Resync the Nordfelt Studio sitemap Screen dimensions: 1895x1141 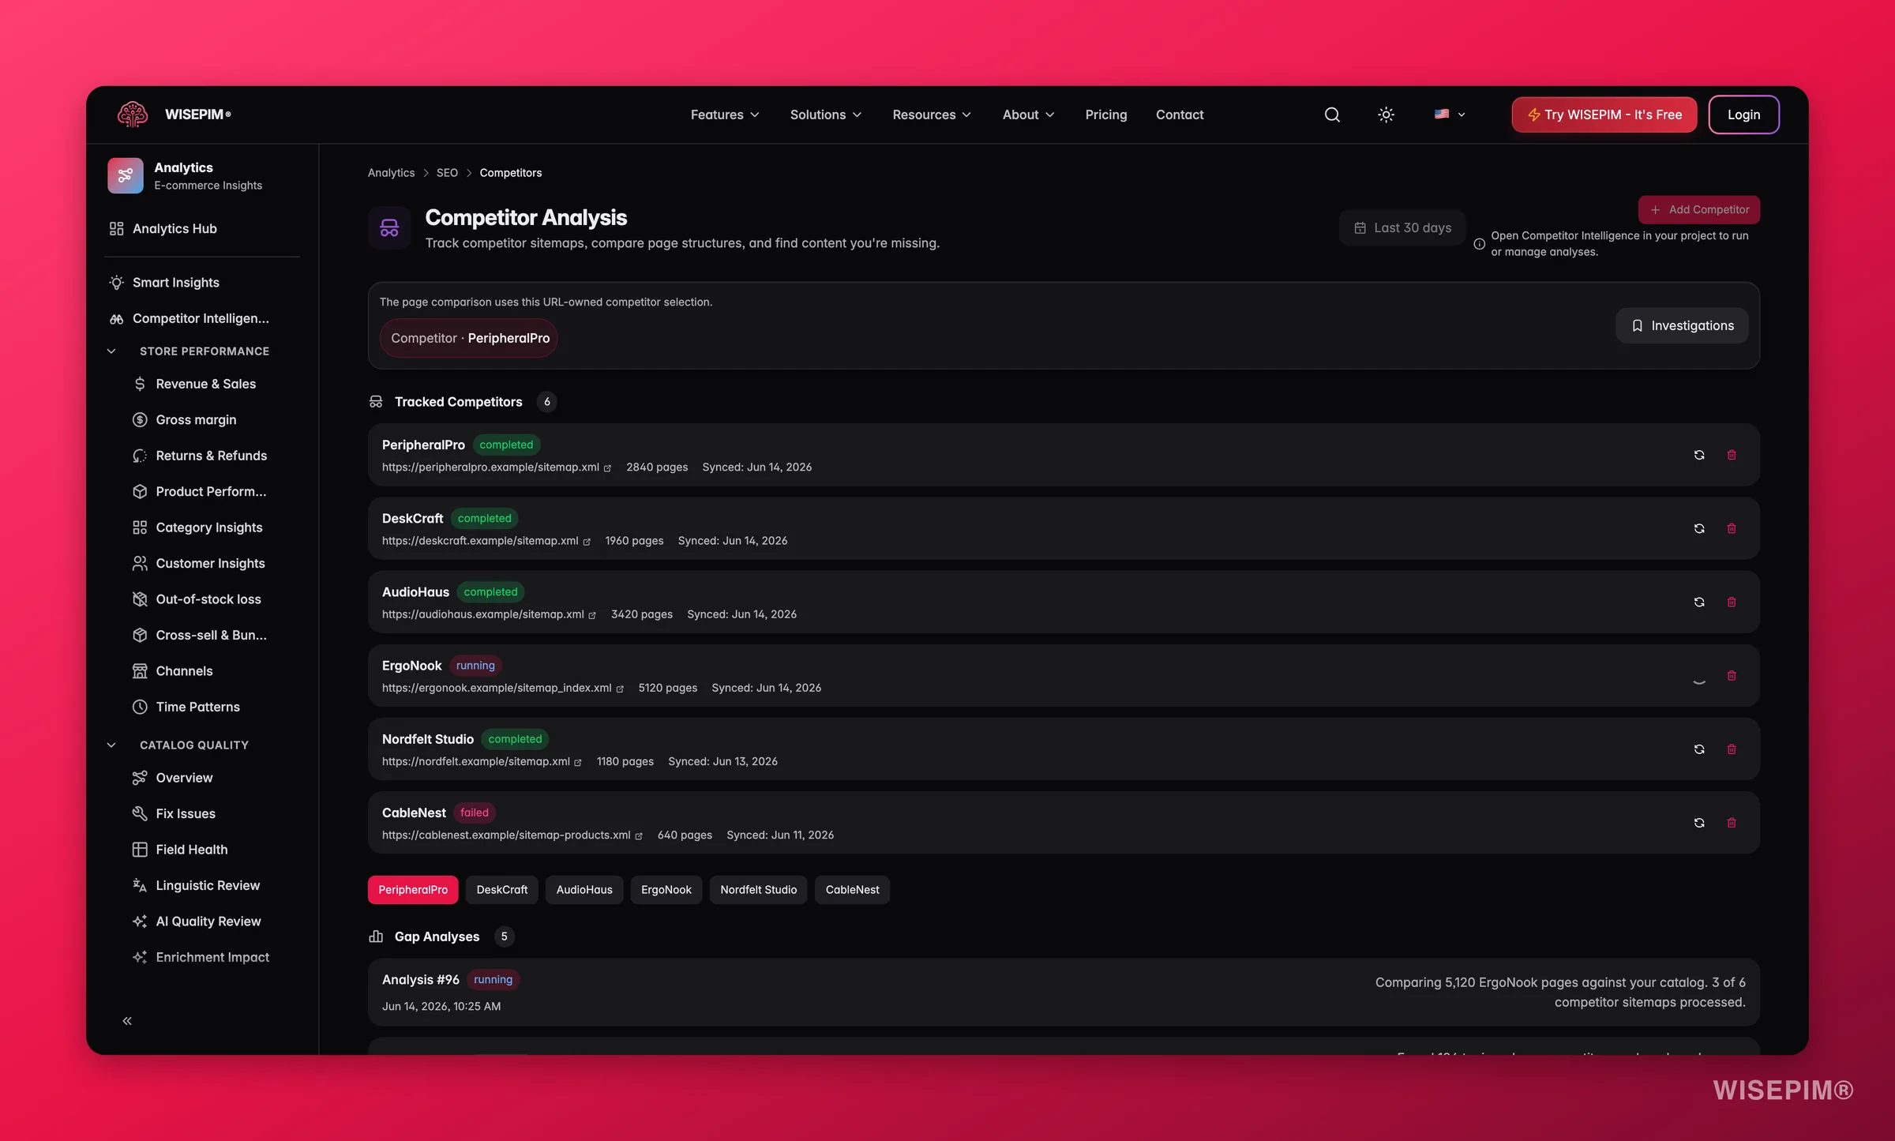pos(1699,749)
